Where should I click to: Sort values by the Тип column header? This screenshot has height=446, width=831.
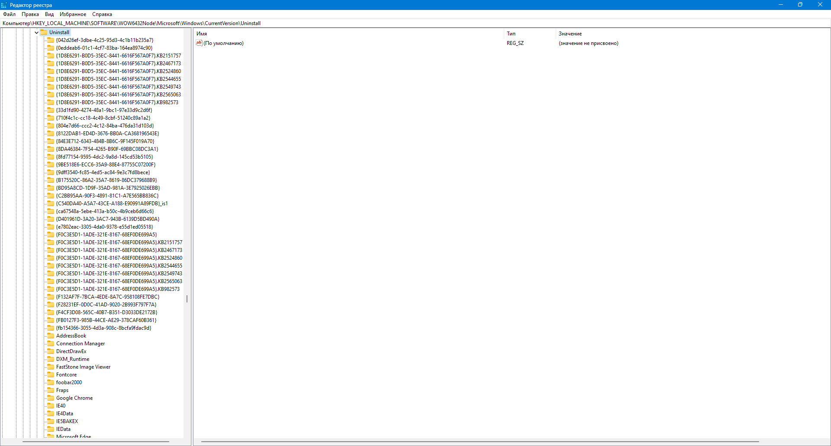(530, 34)
